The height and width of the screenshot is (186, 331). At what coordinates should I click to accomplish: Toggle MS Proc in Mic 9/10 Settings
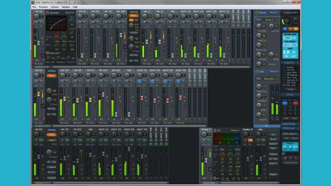coord(134,55)
